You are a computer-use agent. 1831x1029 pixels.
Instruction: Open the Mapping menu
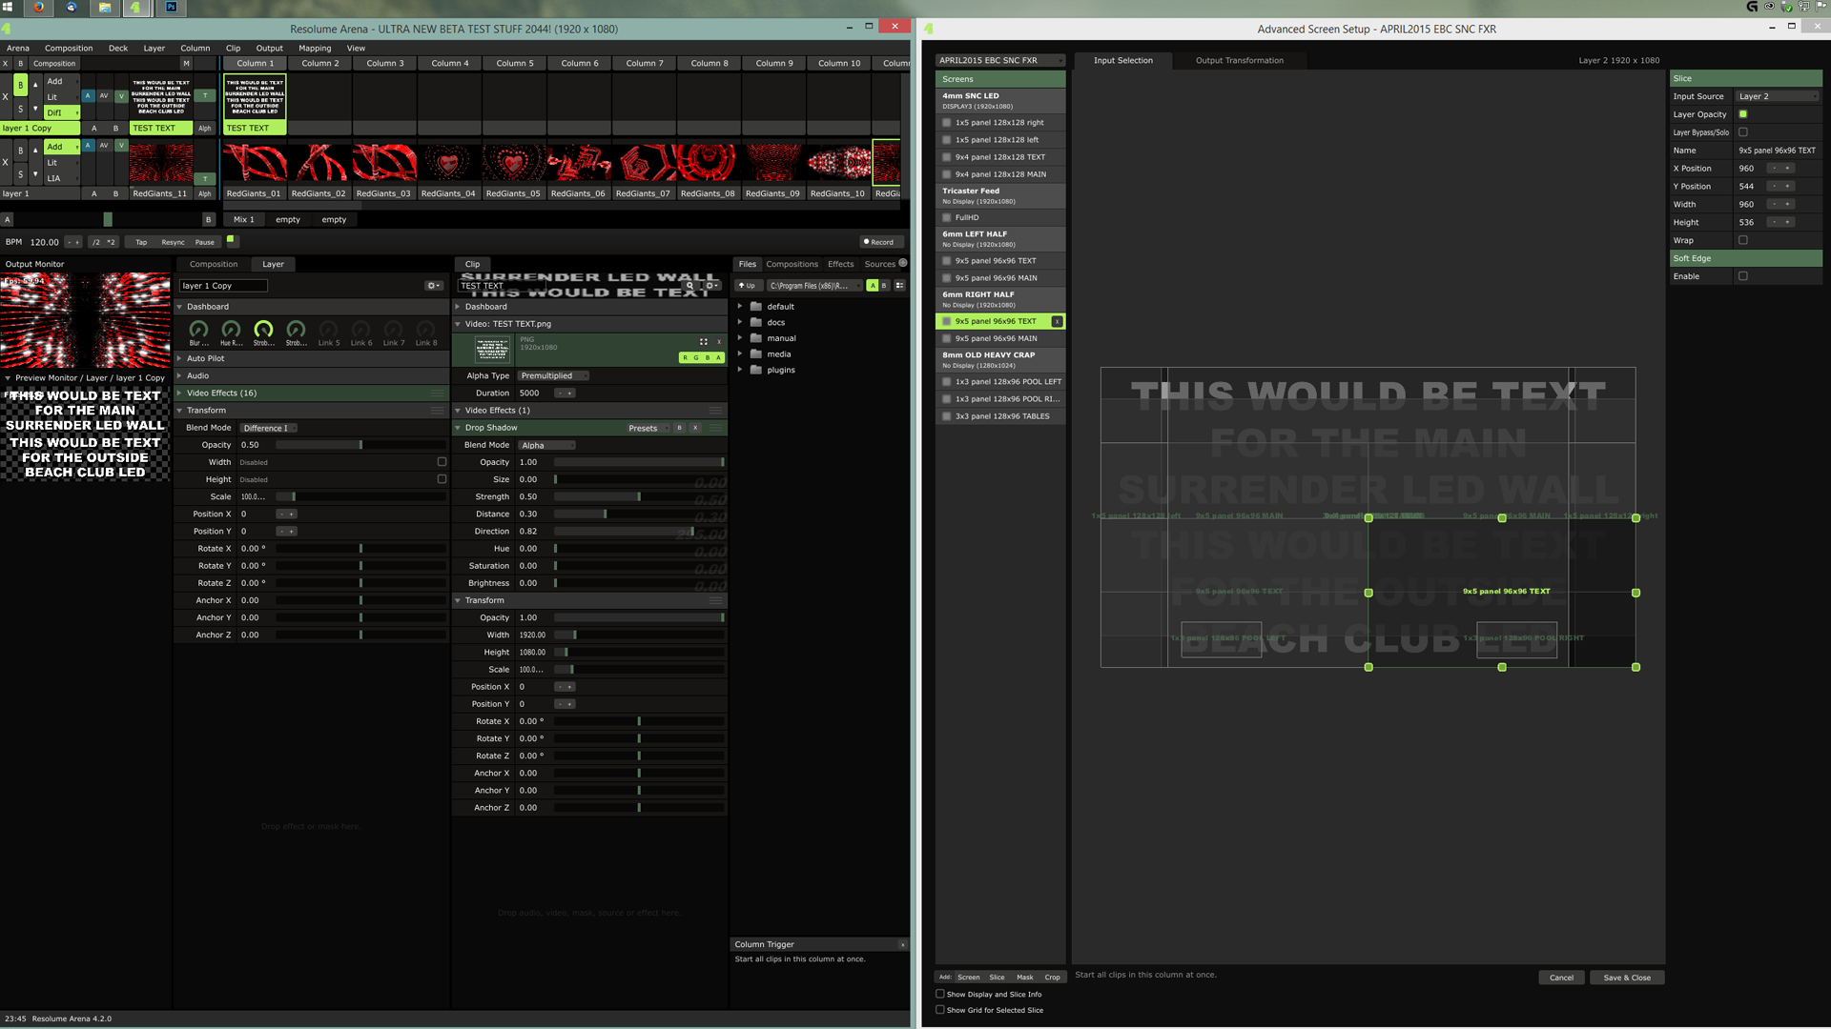(315, 48)
